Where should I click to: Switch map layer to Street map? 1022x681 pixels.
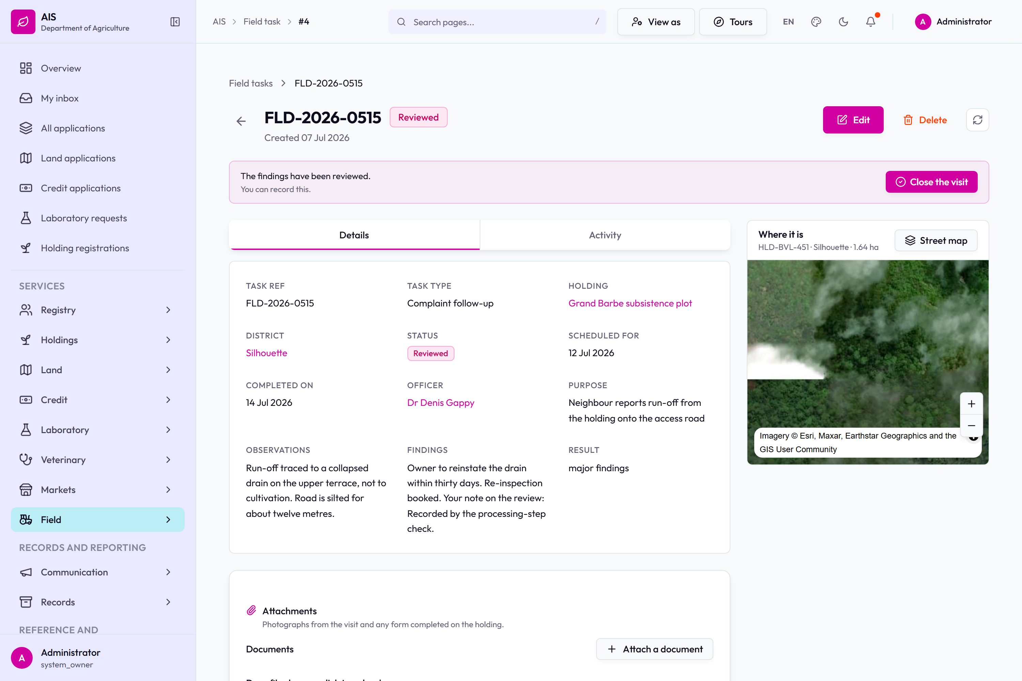coord(936,241)
